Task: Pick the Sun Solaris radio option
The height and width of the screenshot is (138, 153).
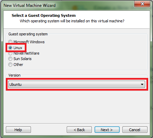Action: [10, 59]
